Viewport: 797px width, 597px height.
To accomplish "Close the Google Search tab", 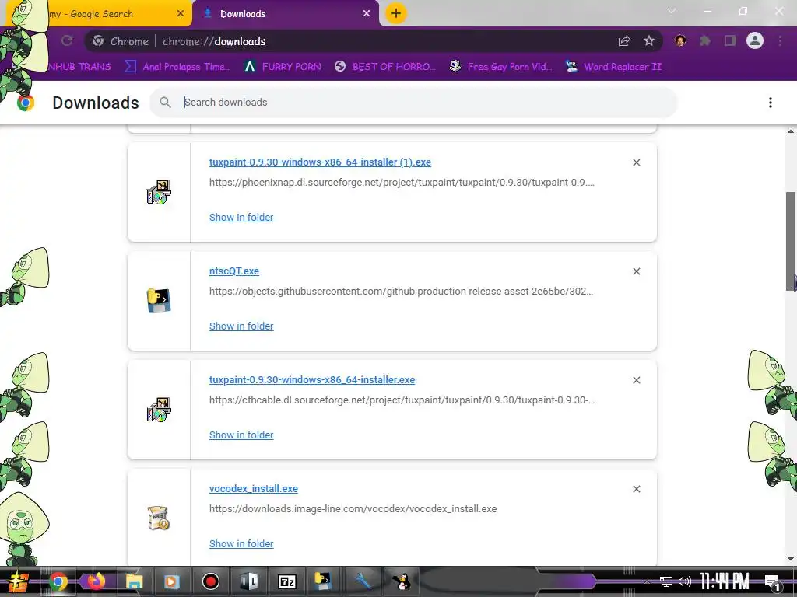I will tap(181, 14).
